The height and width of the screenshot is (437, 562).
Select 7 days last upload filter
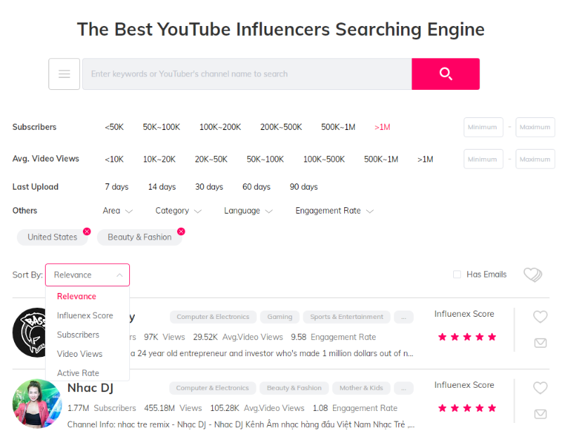pos(117,187)
